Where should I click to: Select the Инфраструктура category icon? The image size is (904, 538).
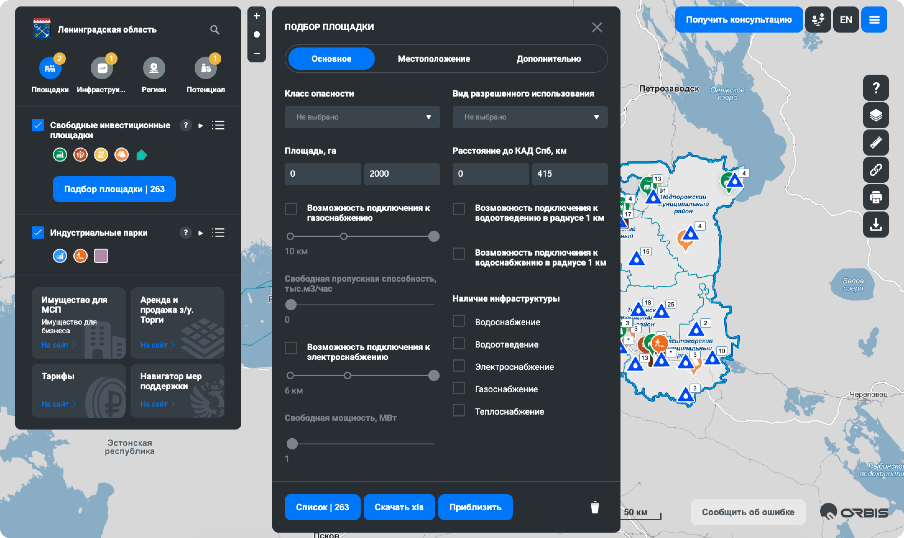click(x=102, y=68)
